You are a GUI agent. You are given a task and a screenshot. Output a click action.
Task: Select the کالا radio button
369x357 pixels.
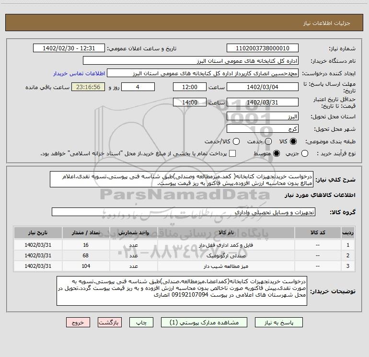click(x=293, y=141)
